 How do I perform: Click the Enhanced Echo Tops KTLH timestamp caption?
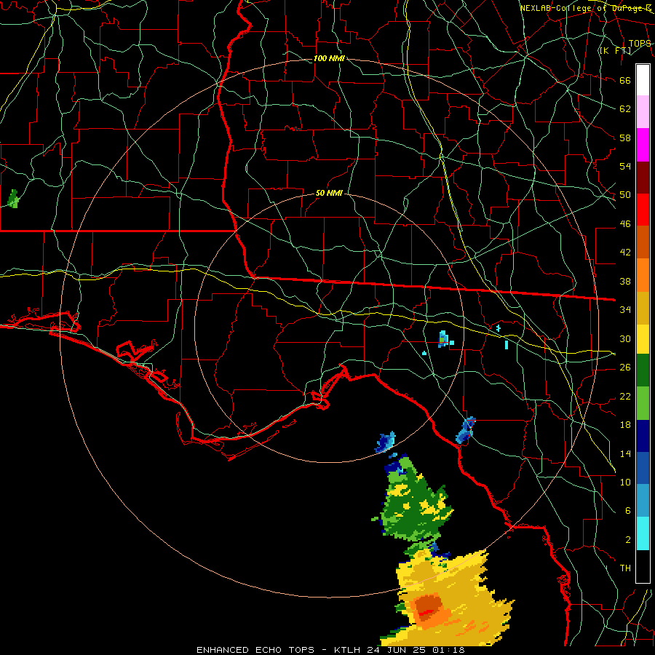click(x=330, y=650)
